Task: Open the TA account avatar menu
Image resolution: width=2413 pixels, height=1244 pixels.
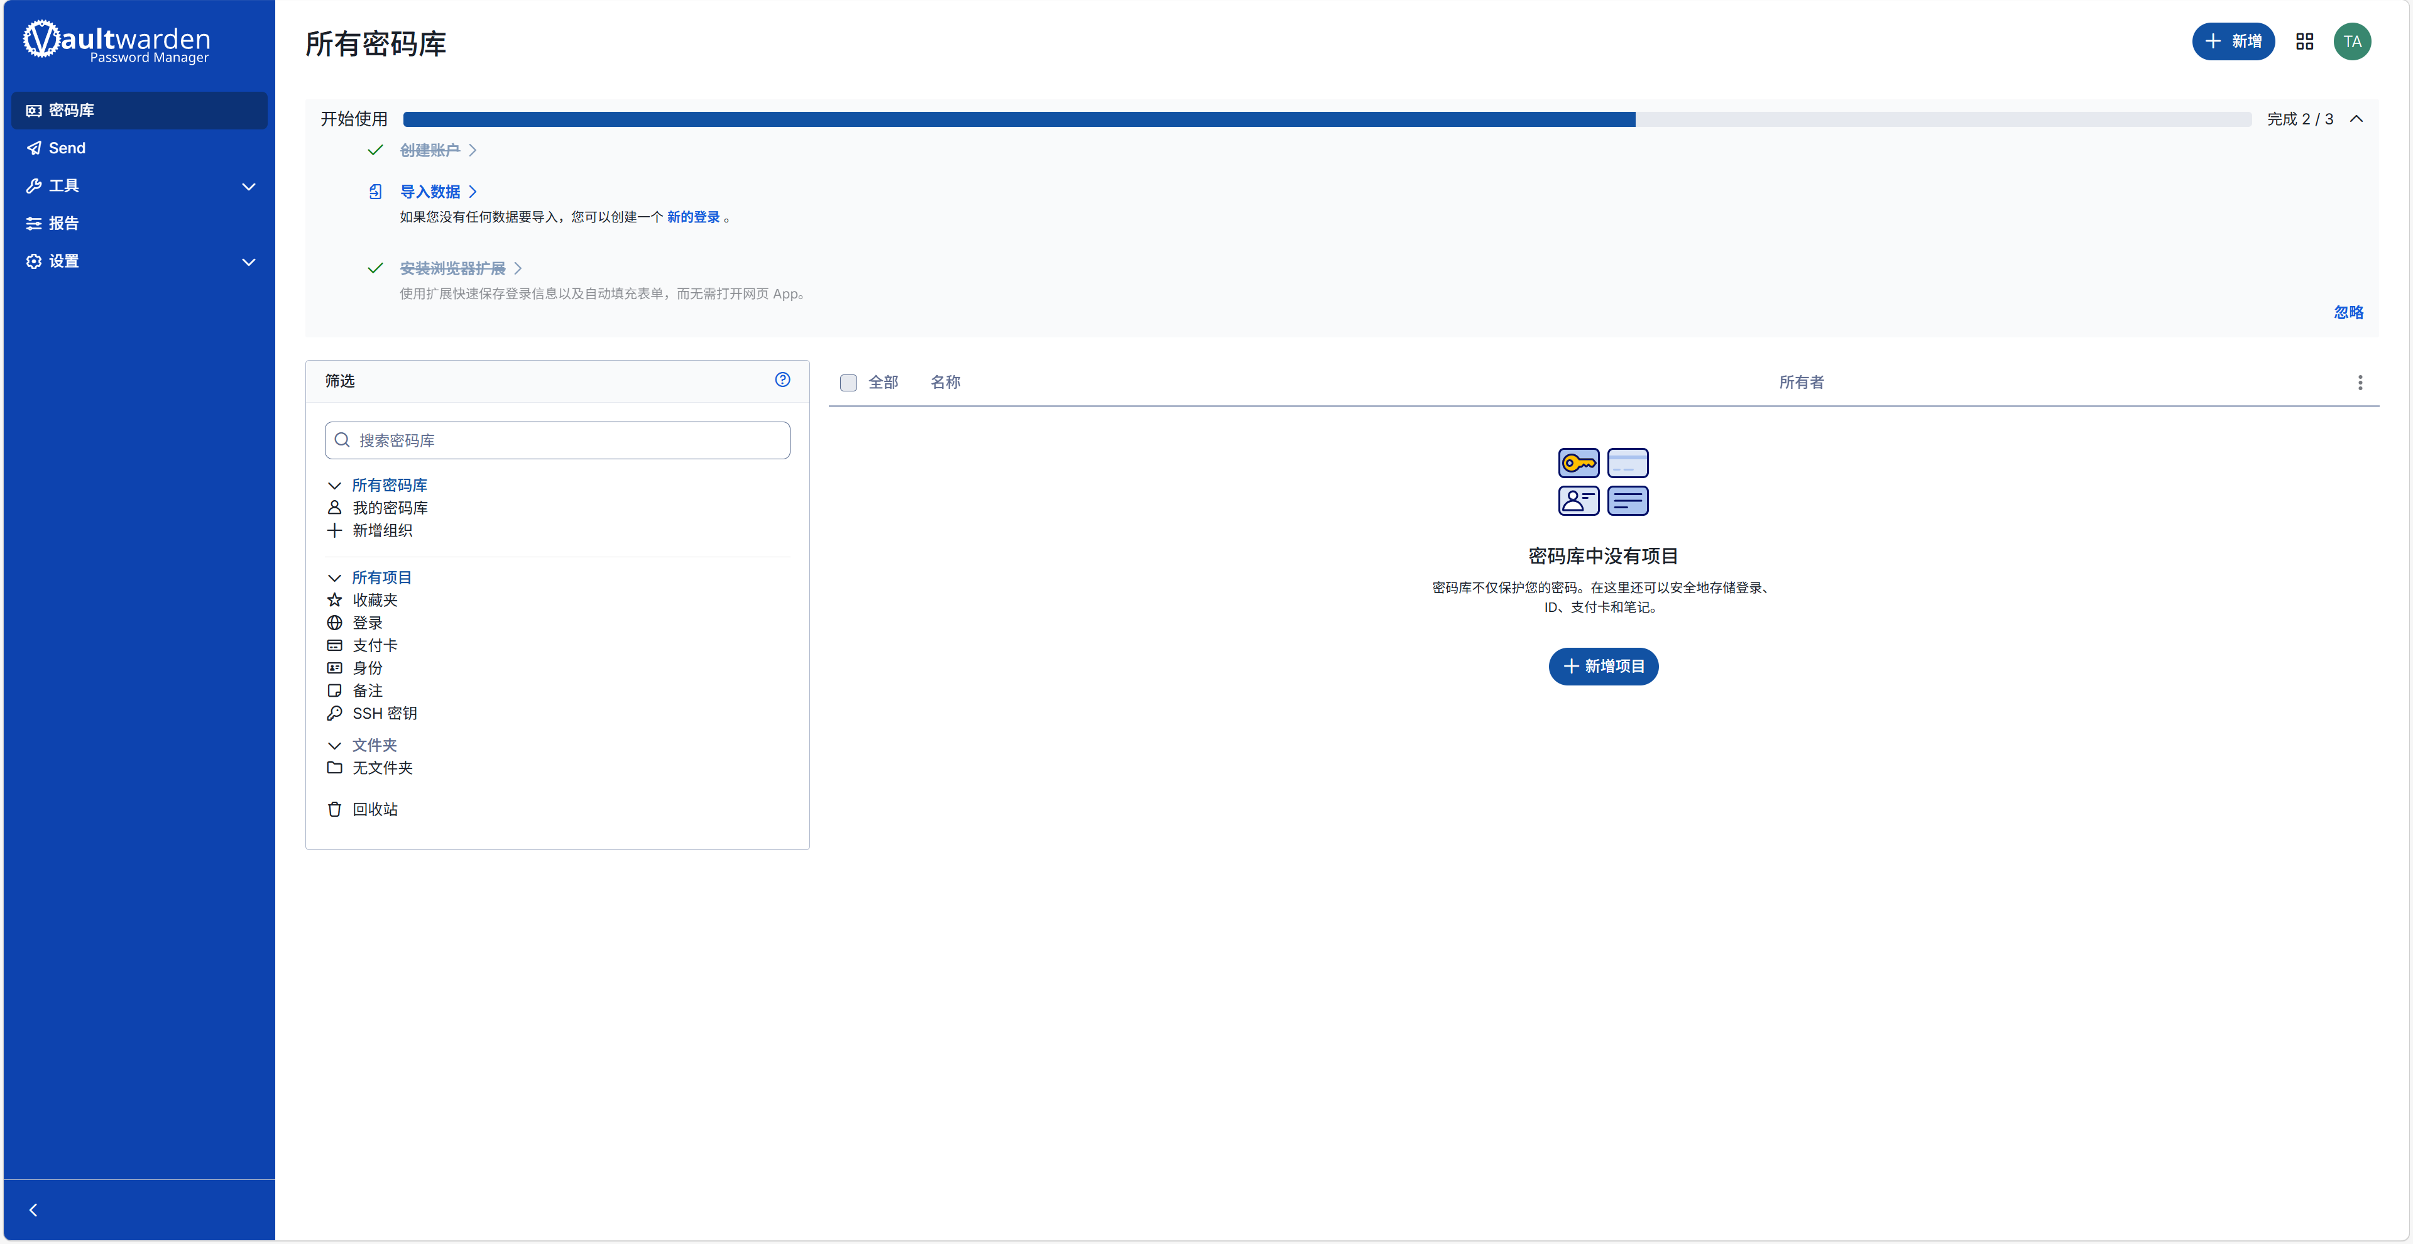Action: point(2351,41)
